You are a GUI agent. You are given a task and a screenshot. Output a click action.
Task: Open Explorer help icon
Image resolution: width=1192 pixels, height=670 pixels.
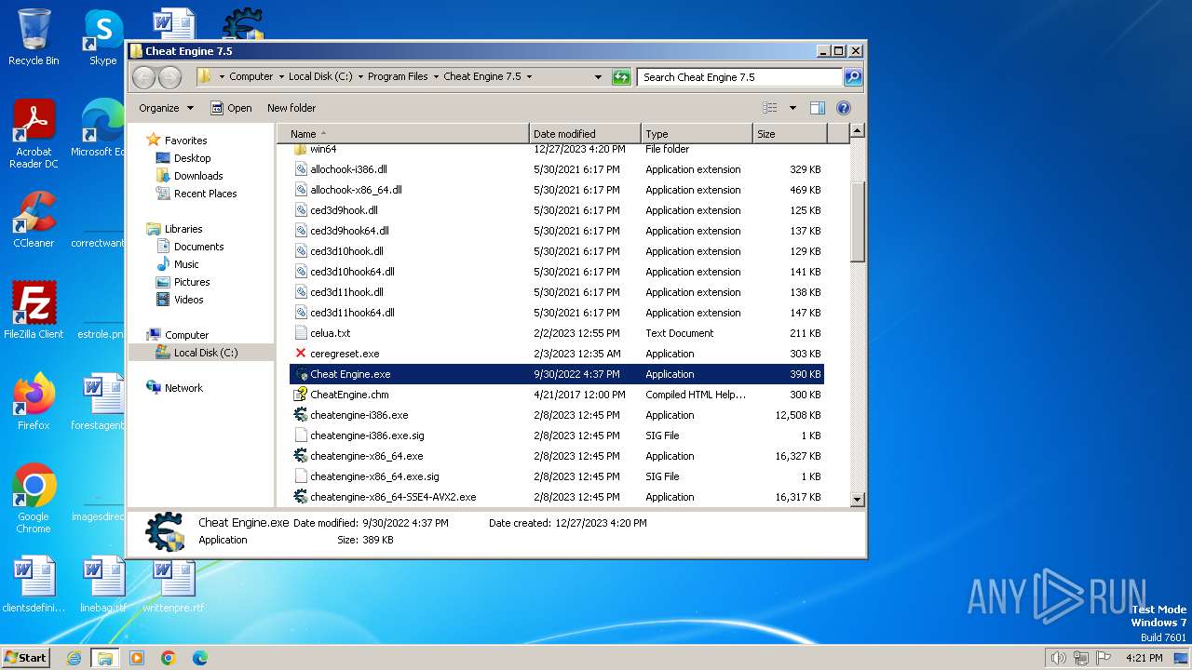844,108
